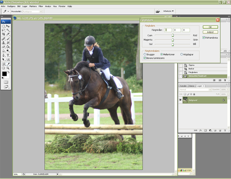This screenshot has height=179, width=231.
Task: Select the Slice tool
Action: coord(8,34)
